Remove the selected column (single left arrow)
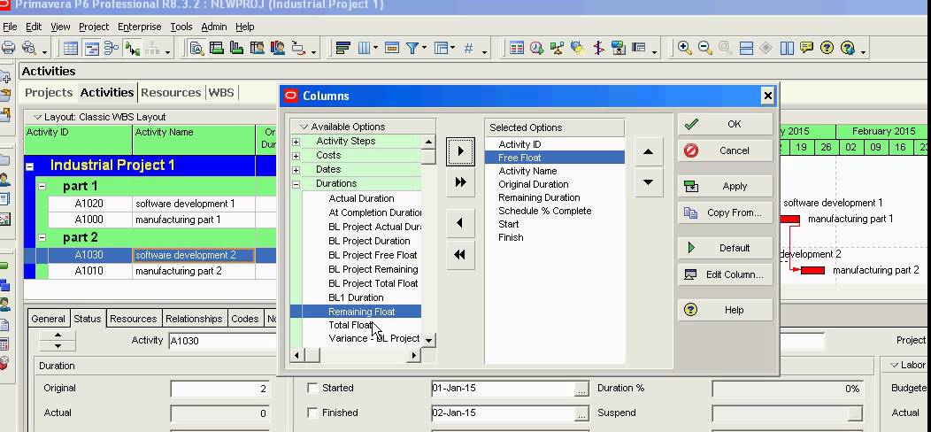The height and width of the screenshot is (432, 931). [x=460, y=223]
